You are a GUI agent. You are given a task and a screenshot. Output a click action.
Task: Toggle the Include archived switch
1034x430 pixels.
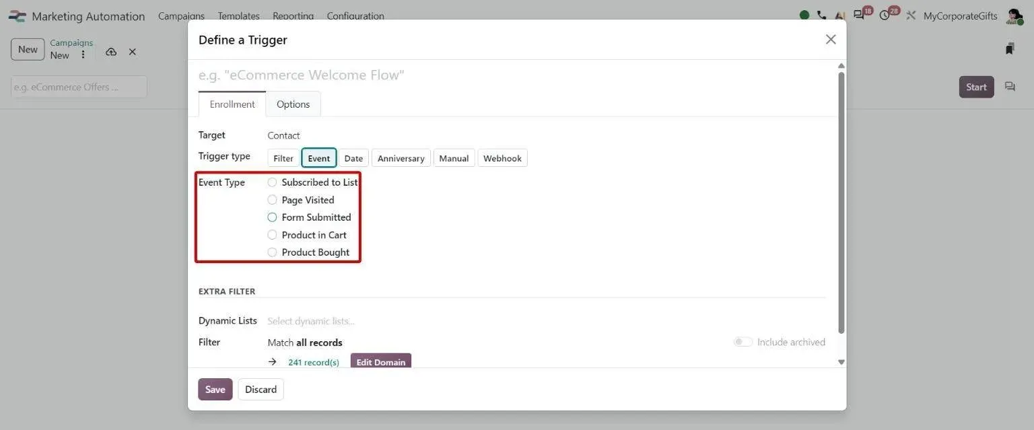[x=743, y=342]
